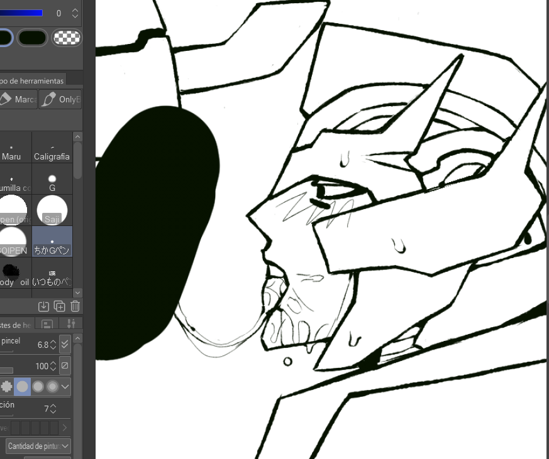The height and width of the screenshot is (459, 549).
Task: Click the opacity stepper showing 100
Action: 53,366
